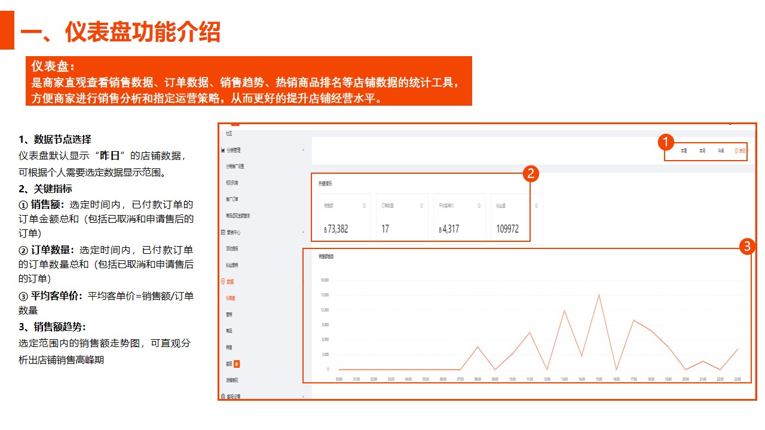Click the 3,000 y-axis label
This screenshot has width=765, height=430.
pos(326,354)
